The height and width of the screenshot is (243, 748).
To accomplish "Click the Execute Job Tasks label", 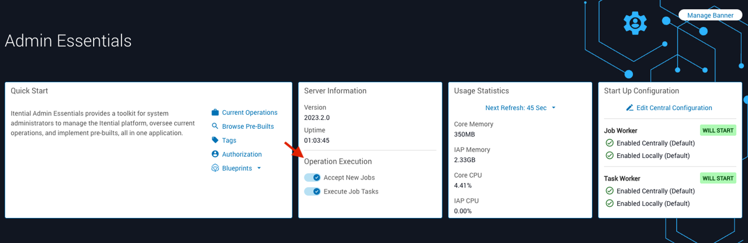I will (x=351, y=191).
